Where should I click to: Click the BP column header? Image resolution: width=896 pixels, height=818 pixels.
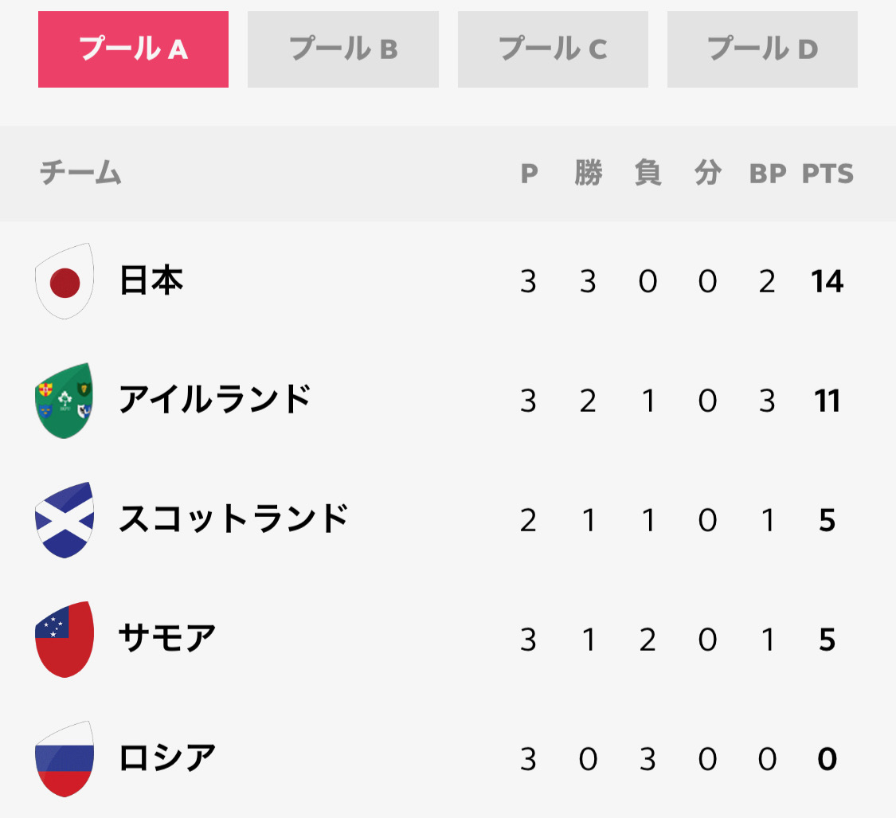coord(768,174)
